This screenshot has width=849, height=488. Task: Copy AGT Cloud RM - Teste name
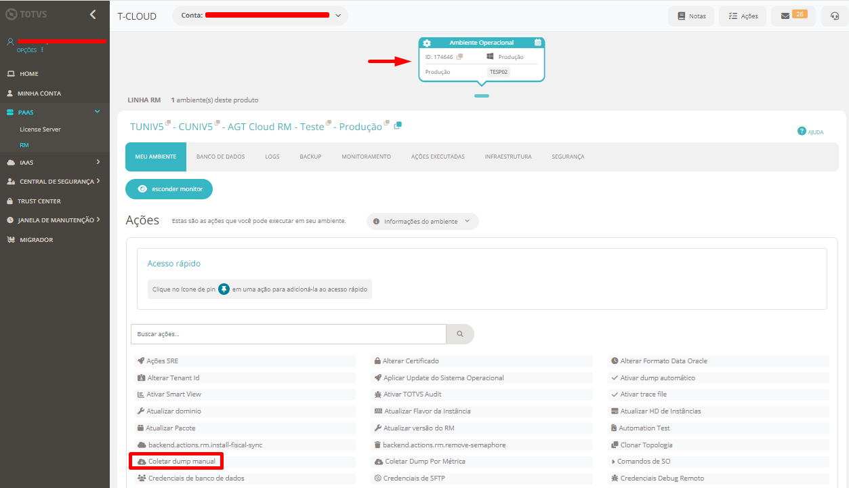pyautogui.click(x=328, y=123)
